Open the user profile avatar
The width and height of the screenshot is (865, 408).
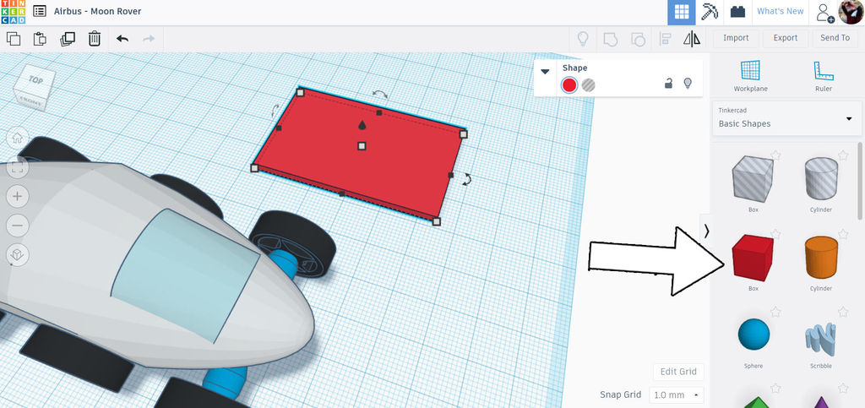tap(851, 12)
